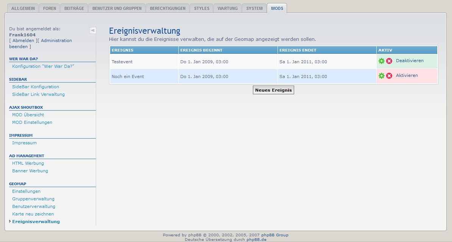Screen dimensions: 452x242
Task: Open AJAX Shoutbox MOD Einstellungen
Action: click(x=32, y=122)
